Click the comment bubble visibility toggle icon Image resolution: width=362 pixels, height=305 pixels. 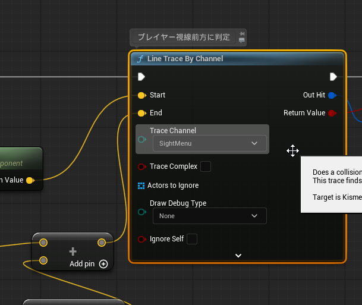point(242,40)
